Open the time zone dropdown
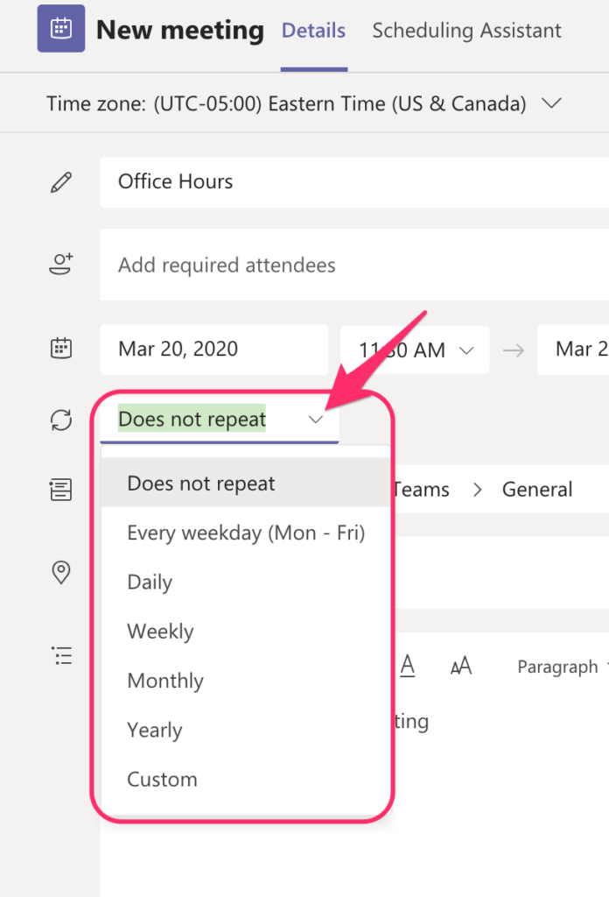This screenshot has height=897, width=609. click(552, 102)
